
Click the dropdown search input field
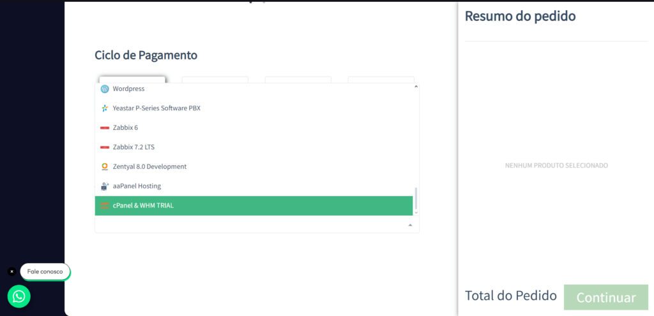pos(250,224)
